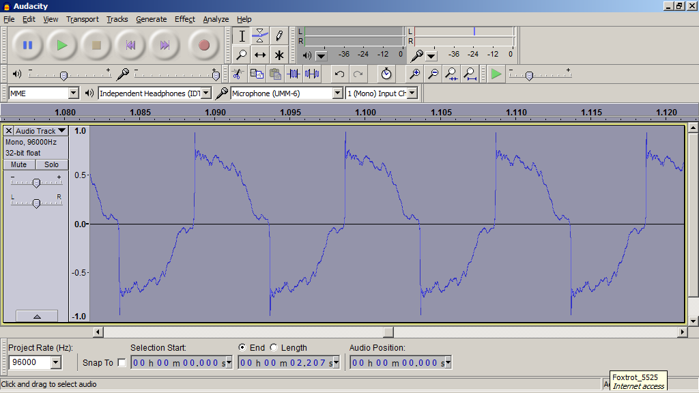Click the track pan L/R slider handle
The image size is (699, 393).
point(37,203)
